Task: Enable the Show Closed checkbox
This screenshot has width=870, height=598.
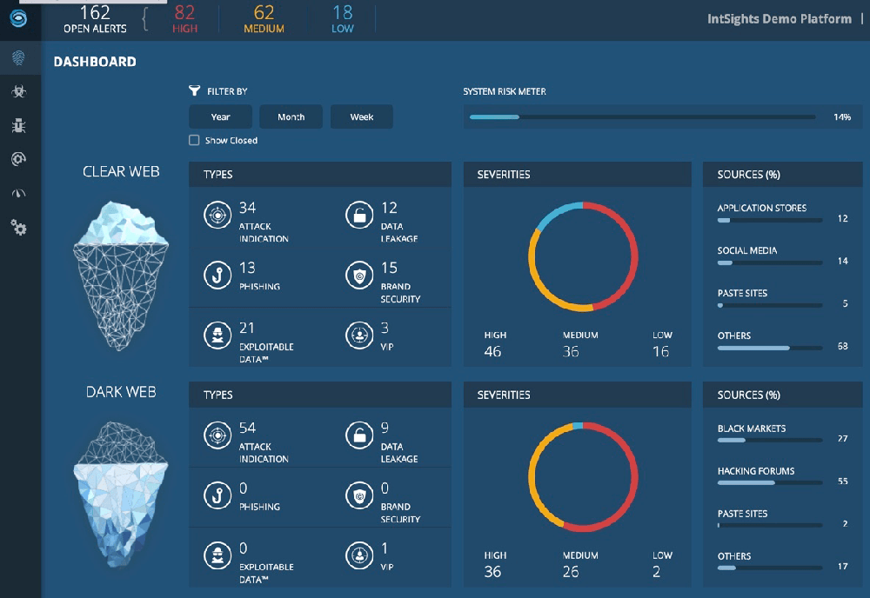Action: (193, 139)
